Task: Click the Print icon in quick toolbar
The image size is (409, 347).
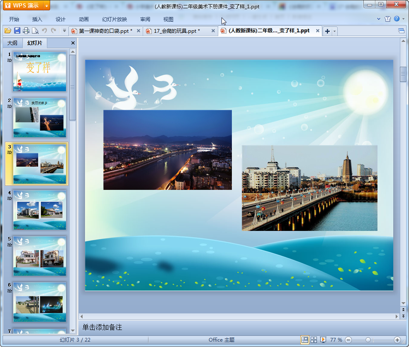Action: point(26,31)
